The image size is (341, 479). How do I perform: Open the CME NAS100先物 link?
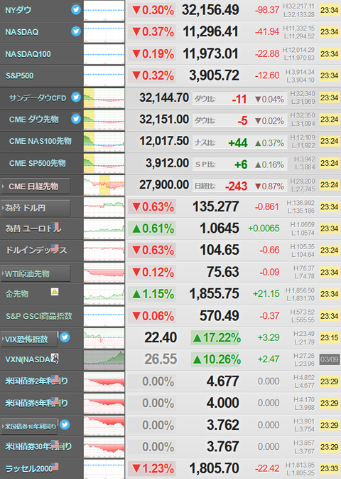pyautogui.click(x=40, y=141)
